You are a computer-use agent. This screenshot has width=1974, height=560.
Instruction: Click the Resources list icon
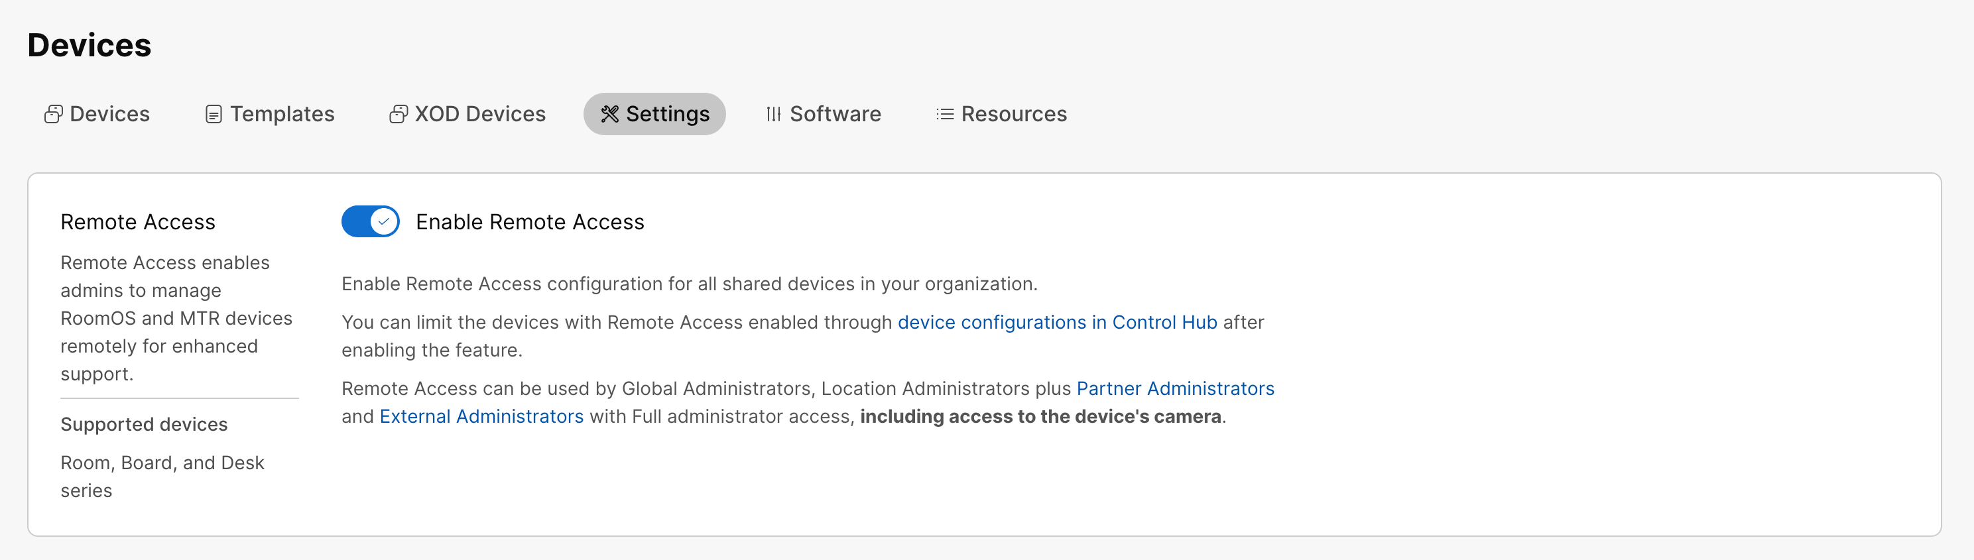click(944, 114)
